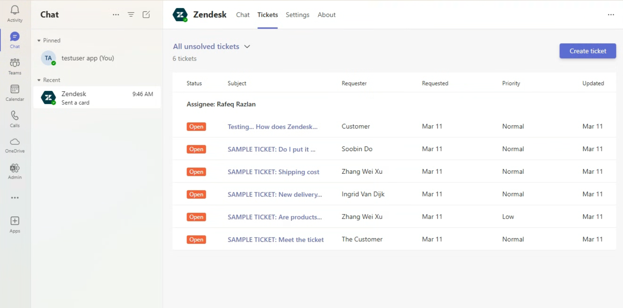Click the 9:46 AM timestamp on Zendesk chat
Image resolution: width=623 pixels, height=308 pixels.
click(x=143, y=94)
